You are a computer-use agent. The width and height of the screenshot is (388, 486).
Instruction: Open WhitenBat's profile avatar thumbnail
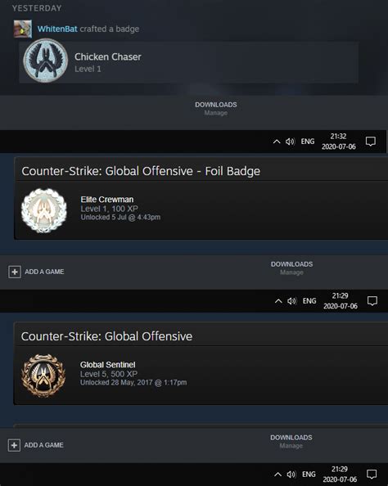click(x=23, y=29)
